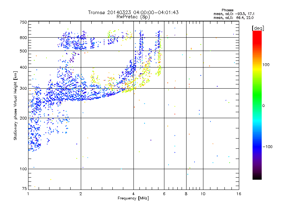The width and height of the screenshot is (281, 211).
Task: Click the colorbar tick label '0'
Action: 263,106
